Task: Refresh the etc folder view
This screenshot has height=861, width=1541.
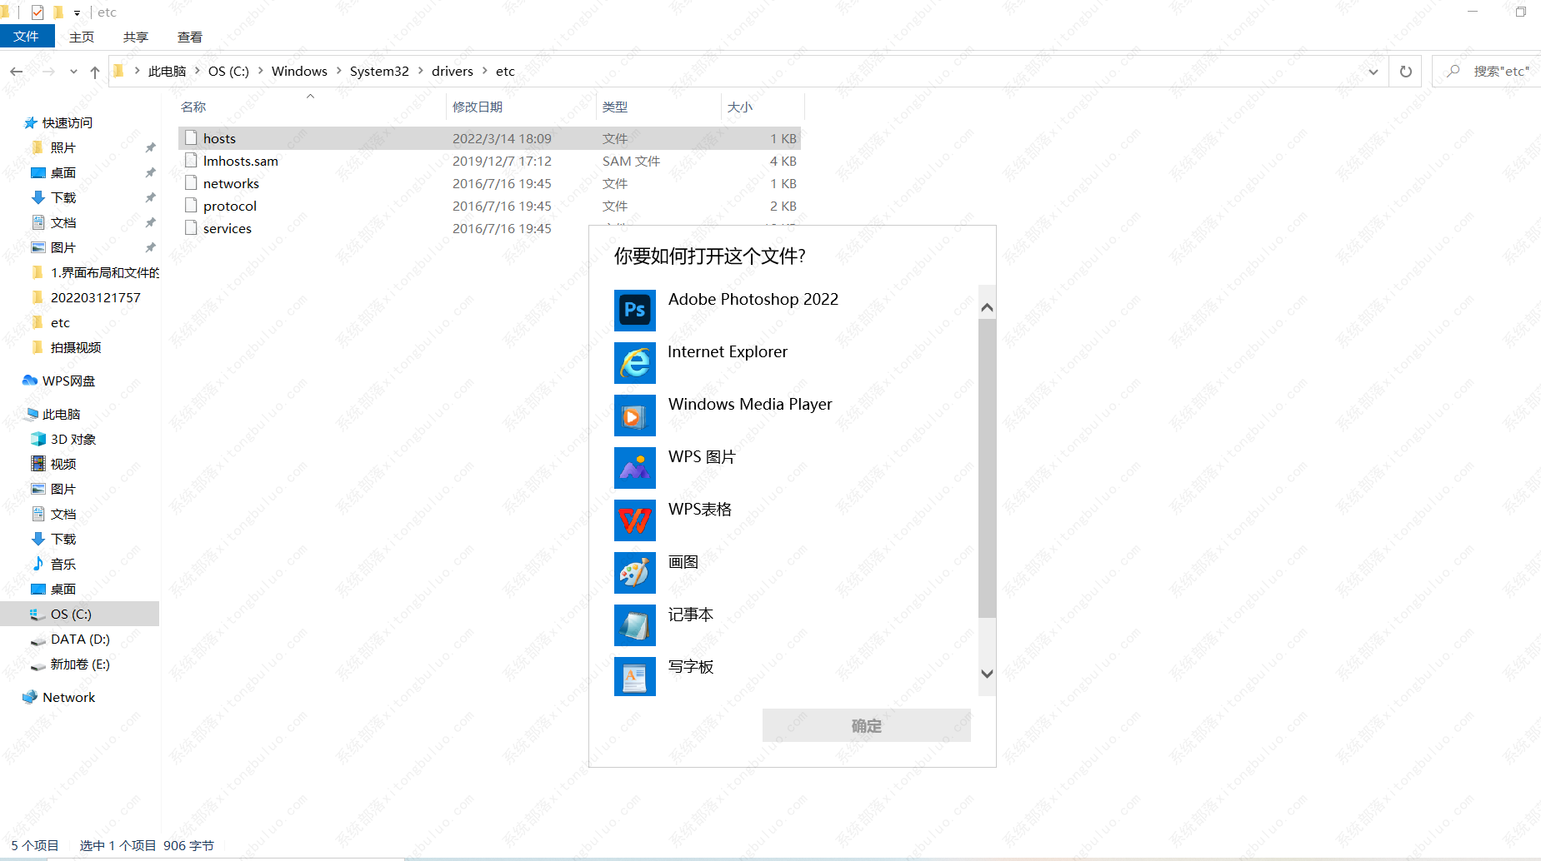Action: (1405, 72)
